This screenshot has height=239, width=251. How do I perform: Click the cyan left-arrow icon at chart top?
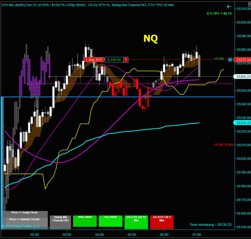(229, 7)
